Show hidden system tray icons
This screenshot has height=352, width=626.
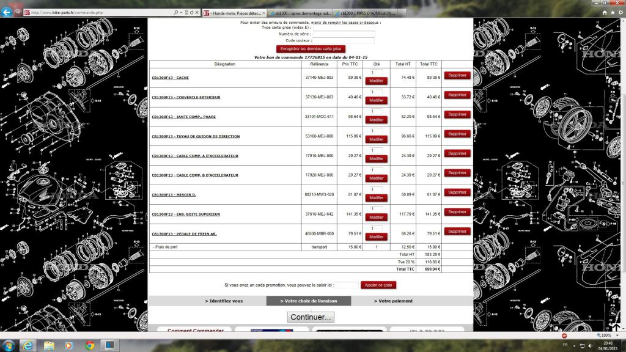(574, 346)
